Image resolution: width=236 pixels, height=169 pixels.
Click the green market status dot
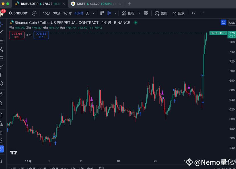click(136, 23)
